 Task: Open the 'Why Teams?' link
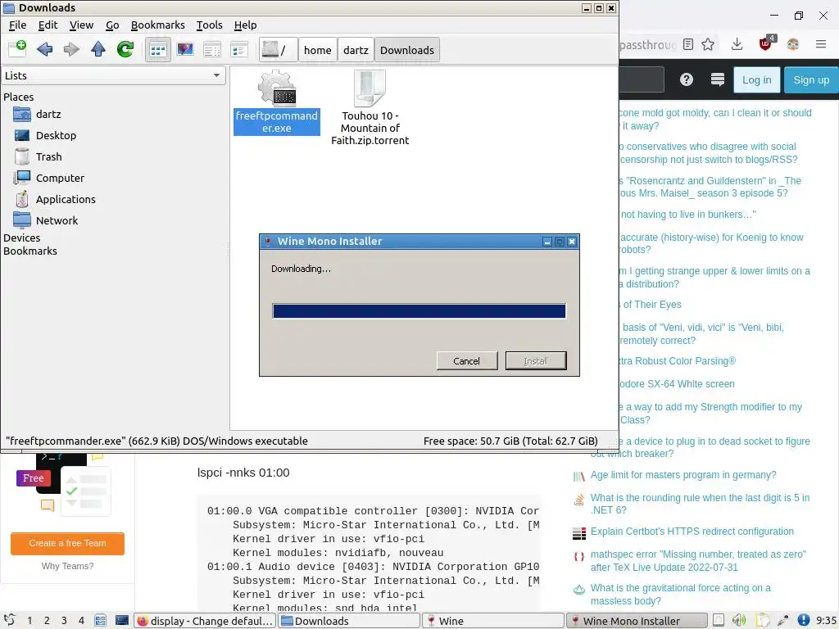[67, 566]
